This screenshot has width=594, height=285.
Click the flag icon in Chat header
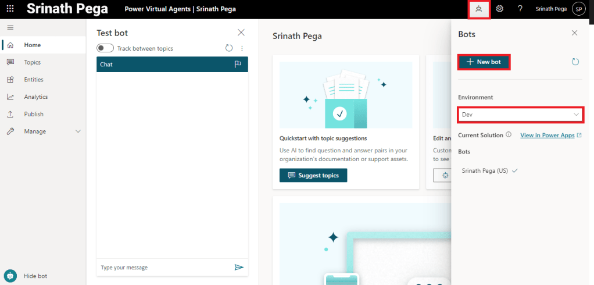pyautogui.click(x=238, y=65)
